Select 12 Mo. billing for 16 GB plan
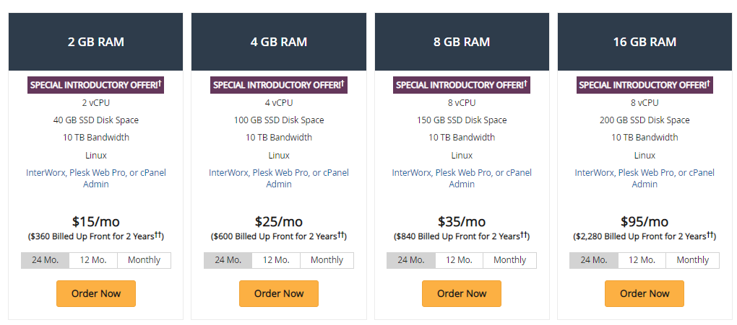737x325 pixels. pos(642,260)
